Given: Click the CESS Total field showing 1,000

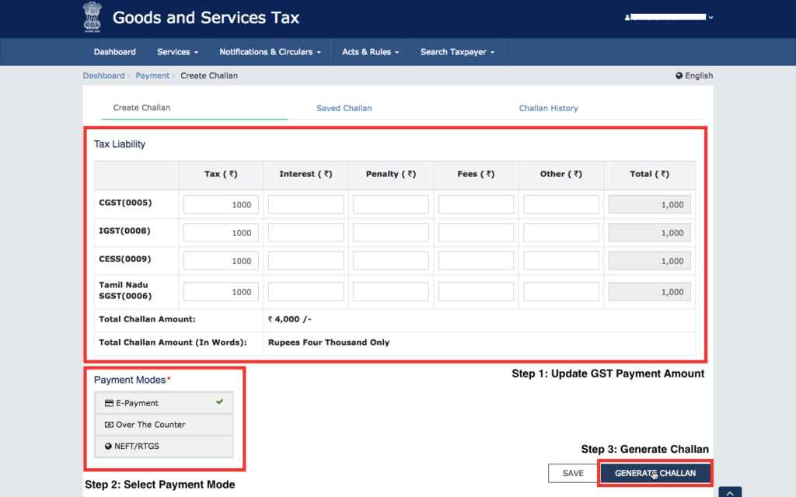Looking at the screenshot, I should [649, 261].
